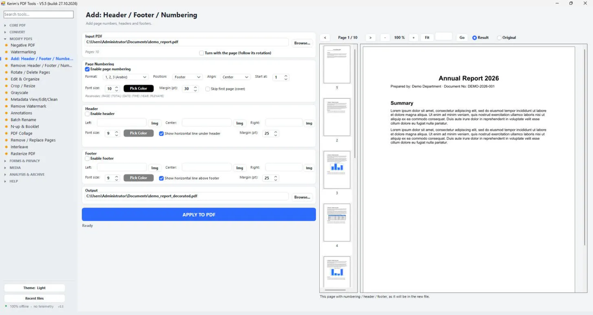
Task: Switch theme using the Theme: Light button
Action: tap(35, 288)
